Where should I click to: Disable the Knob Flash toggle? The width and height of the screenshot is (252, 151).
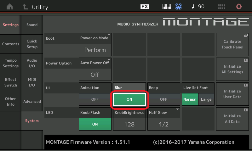(x=95, y=124)
